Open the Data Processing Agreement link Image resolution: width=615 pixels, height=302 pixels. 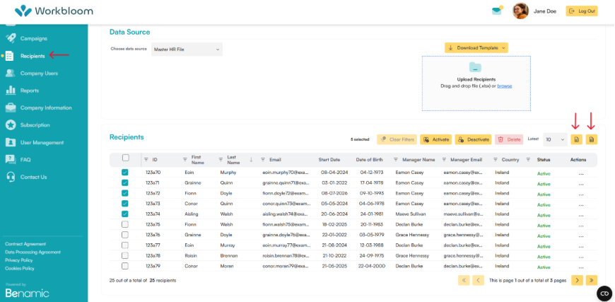33,252
